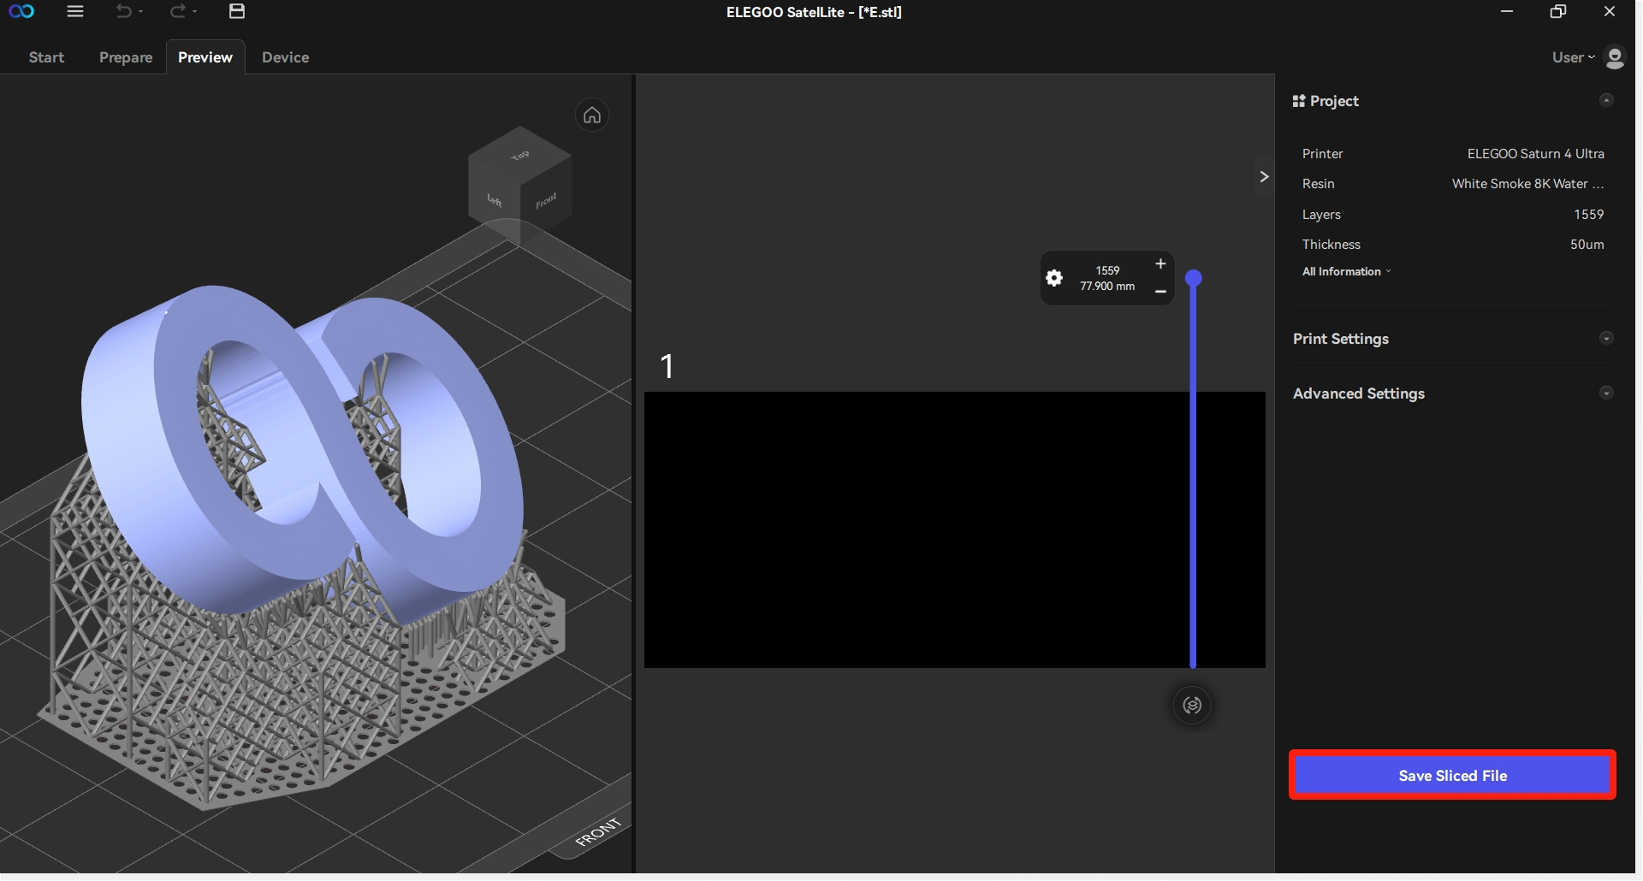Open the hamburger main menu
1643x881 pixels.
[75, 11]
